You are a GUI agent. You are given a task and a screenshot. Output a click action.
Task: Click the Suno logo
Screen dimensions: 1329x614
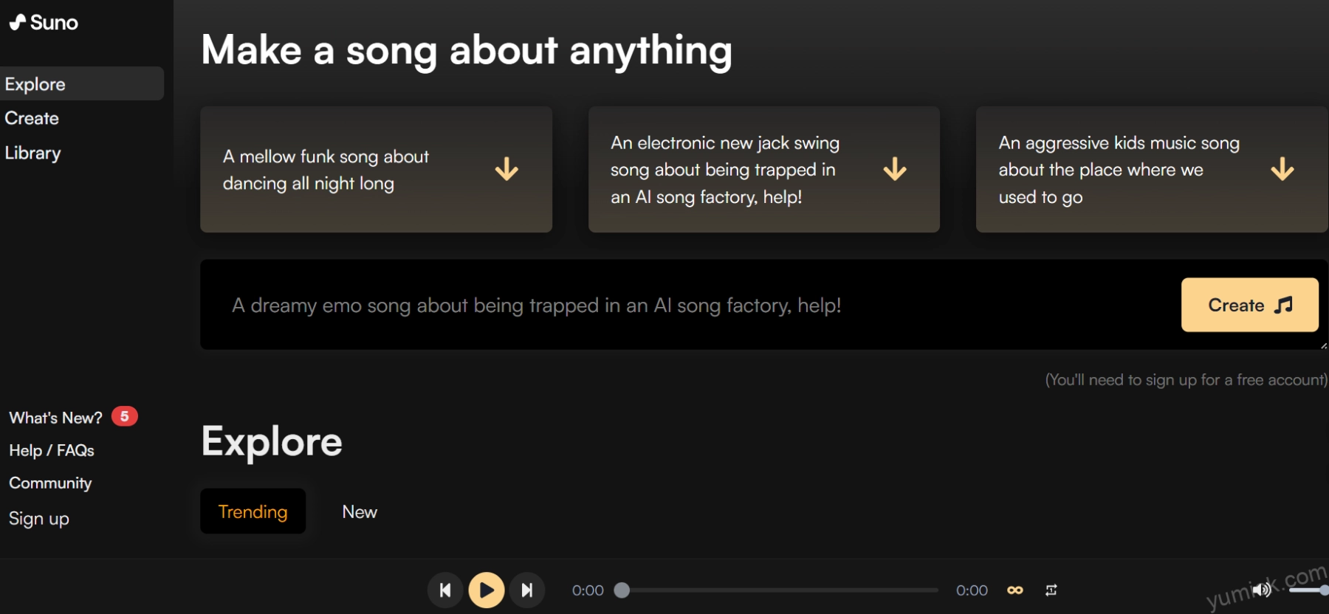(44, 22)
